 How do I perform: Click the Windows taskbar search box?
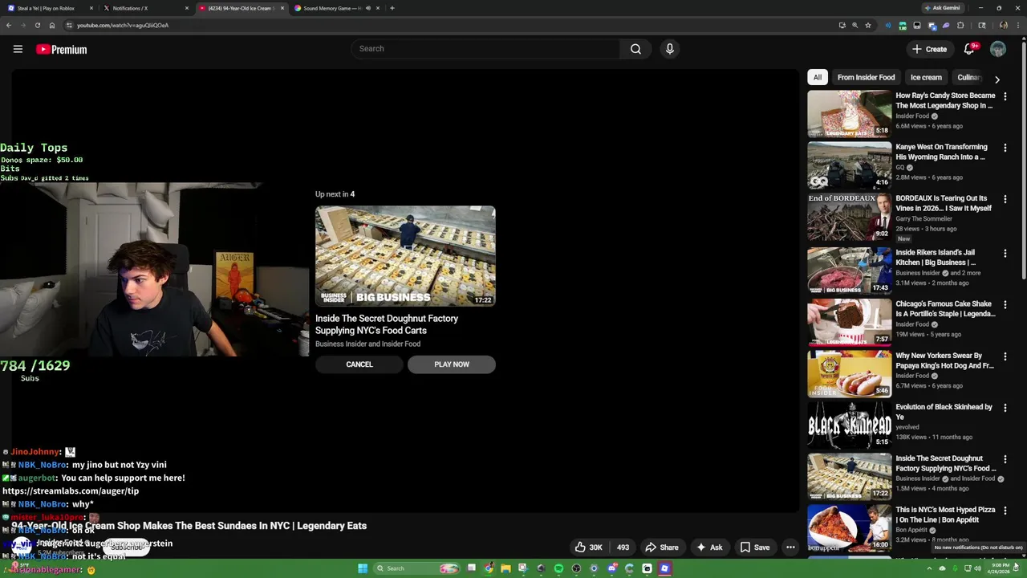pyautogui.click(x=416, y=568)
